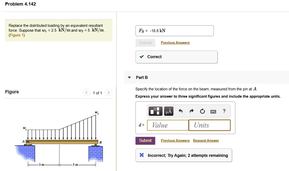Go back using the left figure chevron
Image resolution: width=289 pixels, height=171 pixels.
point(86,92)
